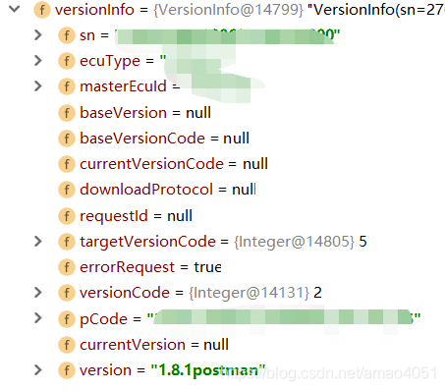Image resolution: width=445 pixels, height=391 pixels.
Task: Select the currentVersionCode field name
Action: click(151, 164)
